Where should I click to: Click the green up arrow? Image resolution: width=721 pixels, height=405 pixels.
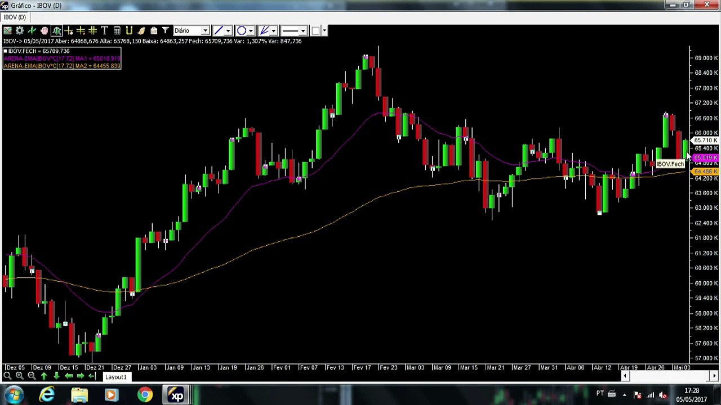tap(44, 376)
